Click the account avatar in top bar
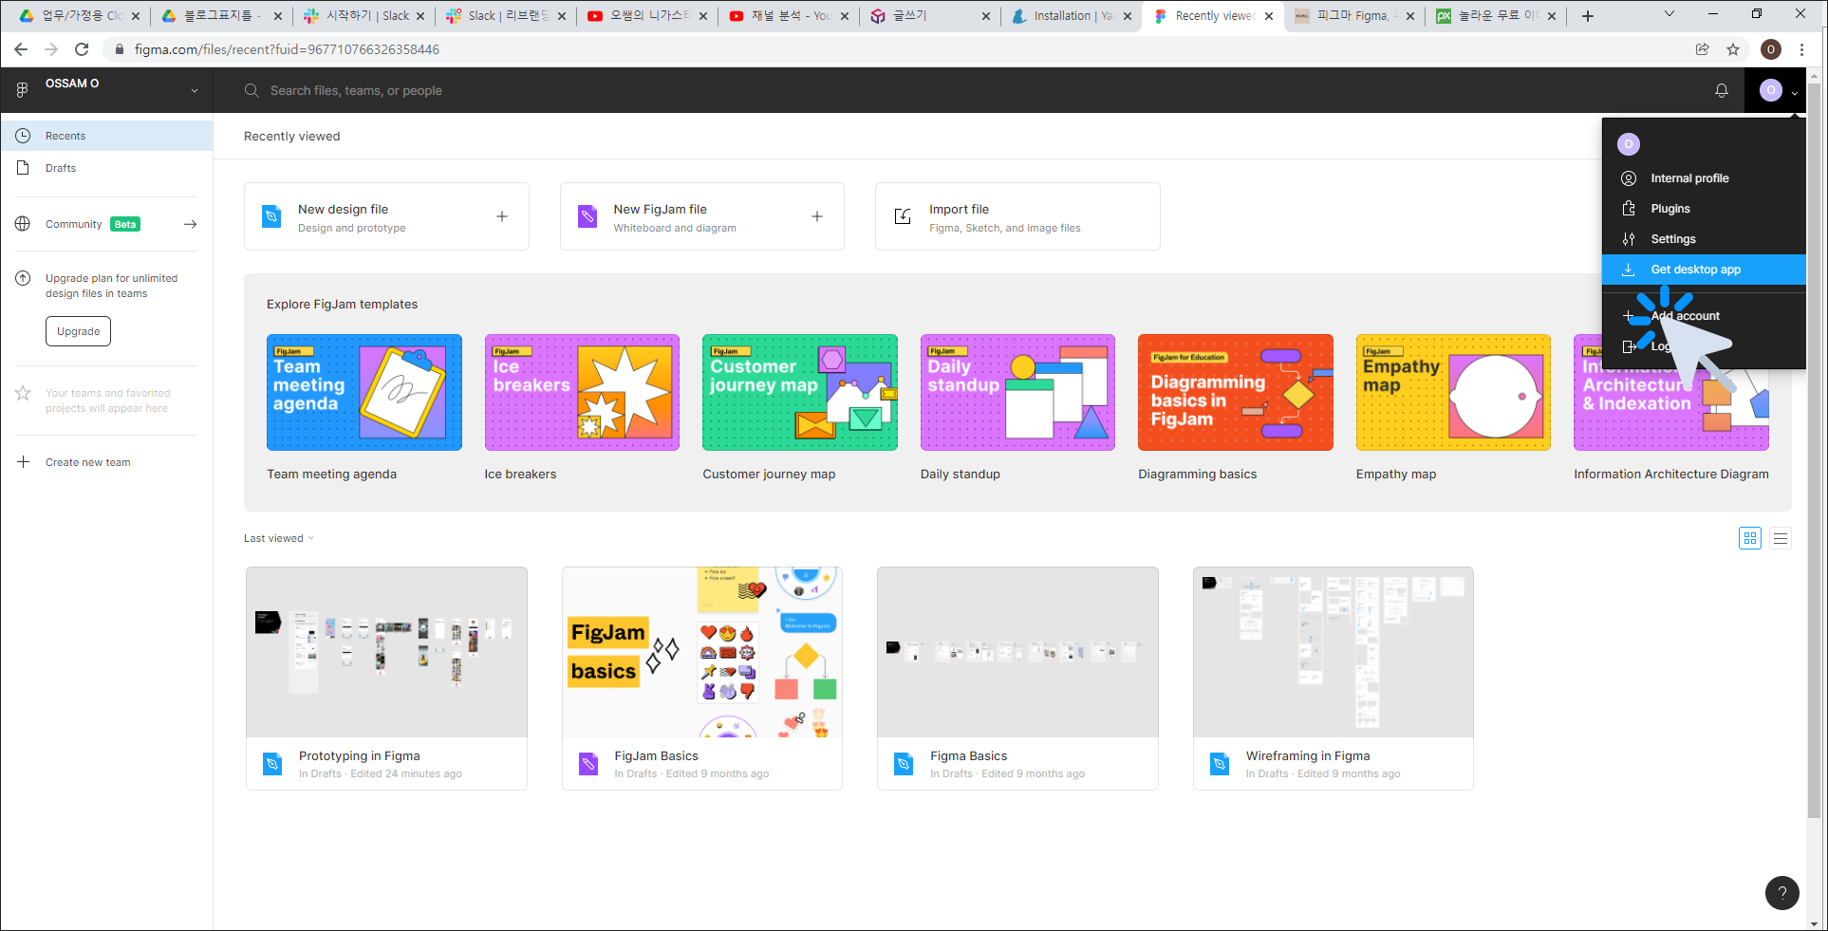The height and width of the screenshot is (931, 1828). click(1771, 90)
